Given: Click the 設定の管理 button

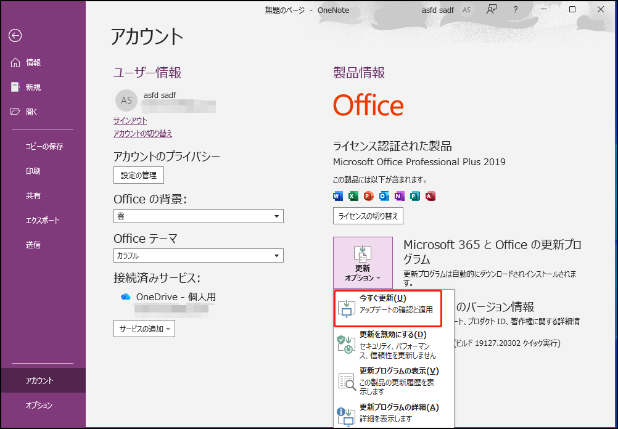Looking at the screenshot, I should (x=139, y=175).
